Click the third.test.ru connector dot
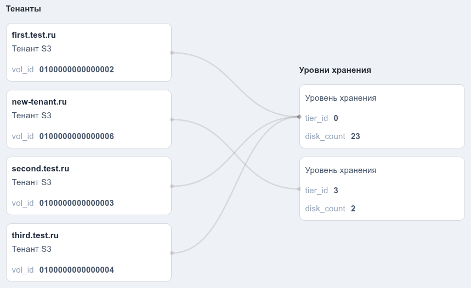Screen dimensions: 471x288 click(172, 253)
